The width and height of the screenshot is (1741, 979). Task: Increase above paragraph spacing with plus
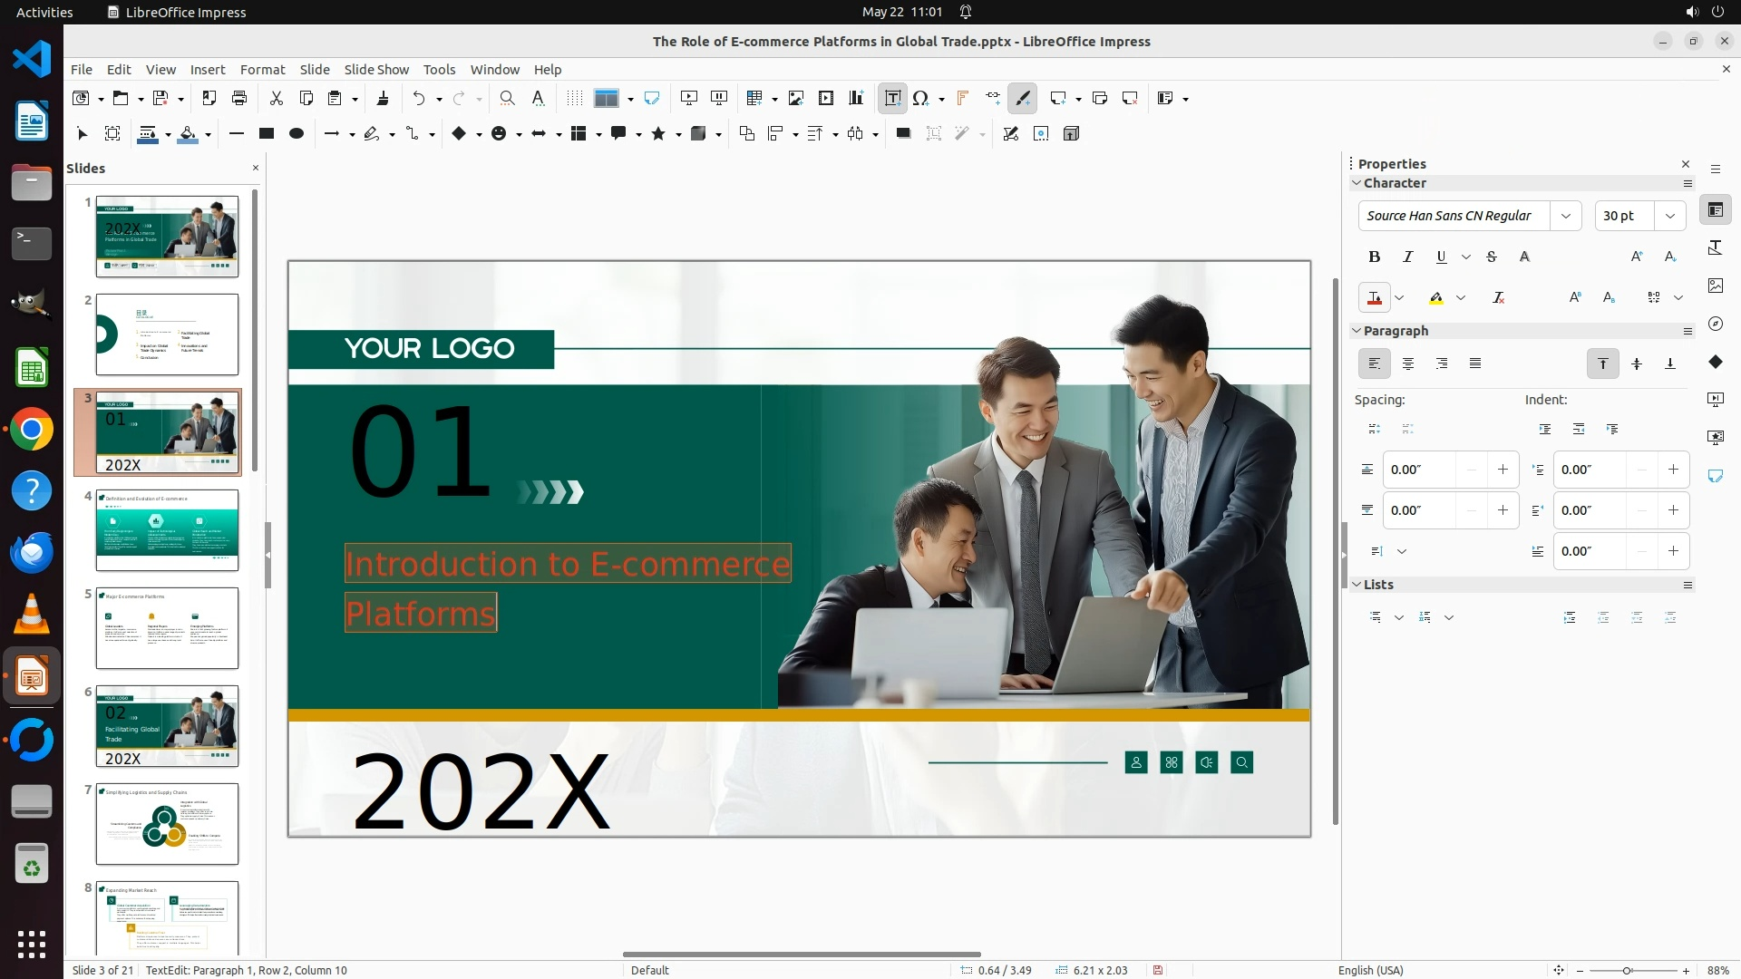pos(1503,470)
